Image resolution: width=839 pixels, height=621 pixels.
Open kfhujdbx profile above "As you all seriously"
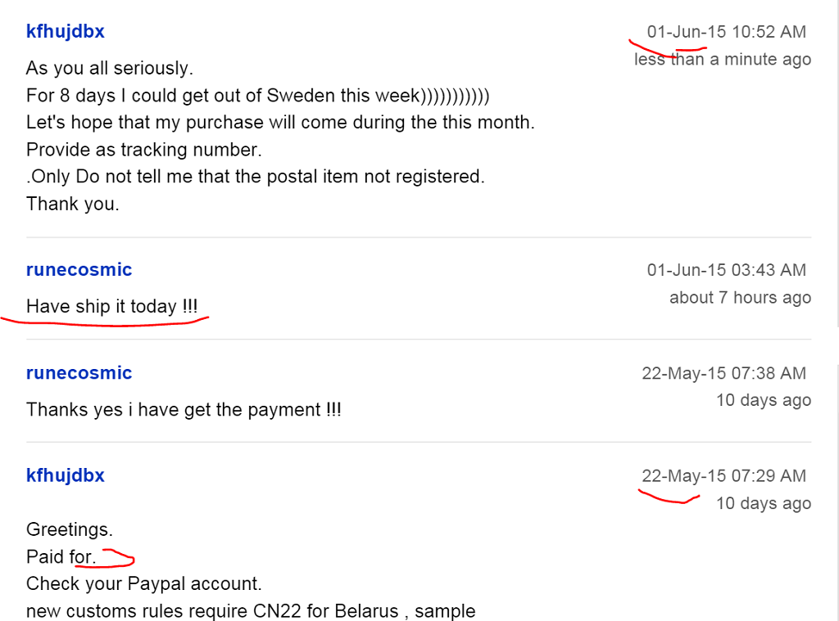pos(66,32)
